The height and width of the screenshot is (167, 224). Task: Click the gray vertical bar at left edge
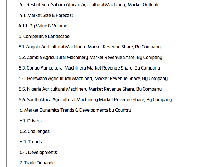point(7,83)
